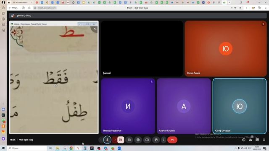Viewport: 269px width, 151px height.
Task: Expand the audio settings arrow beside microphone
Action: pos(115,140)
